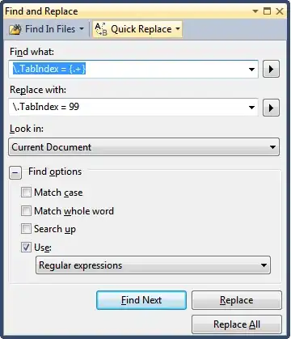This screenshot has width=291, height=339.
Task: Enable the Match case checkbox
Action: coord(26,193)
